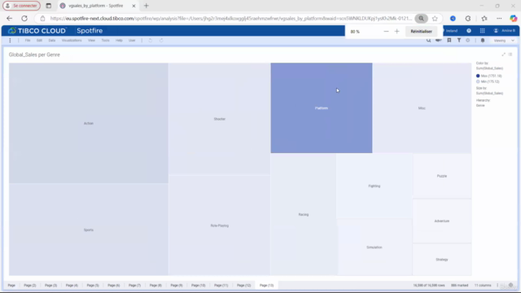Click the Redo arrow icon
Image resolution: width=521 pixels, height=293 pixels.
[161, 40]
